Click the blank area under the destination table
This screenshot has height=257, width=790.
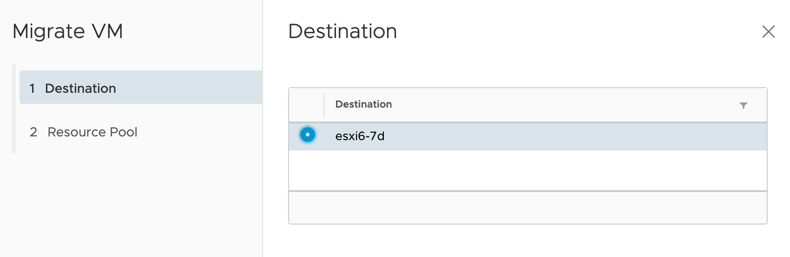tap(527, 241)
